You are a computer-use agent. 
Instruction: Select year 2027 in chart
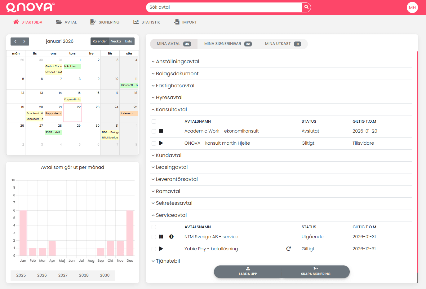point(63,275)
